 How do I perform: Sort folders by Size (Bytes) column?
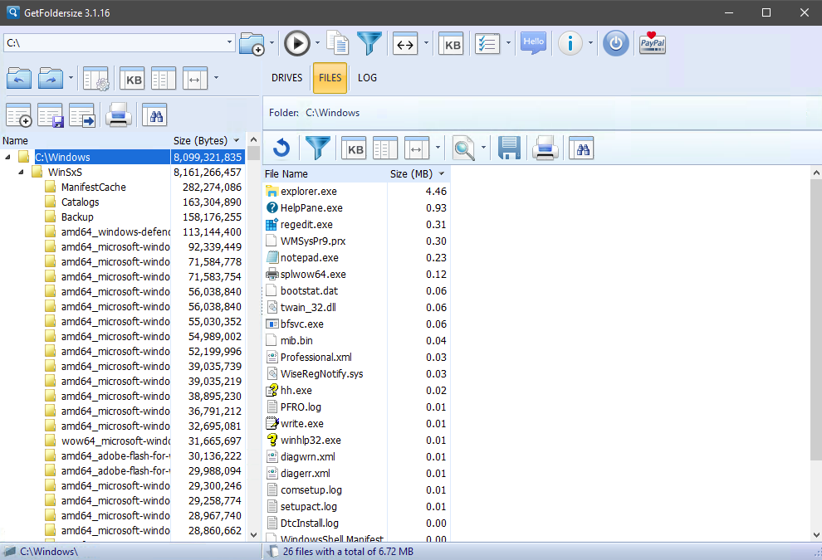[207, 140]
